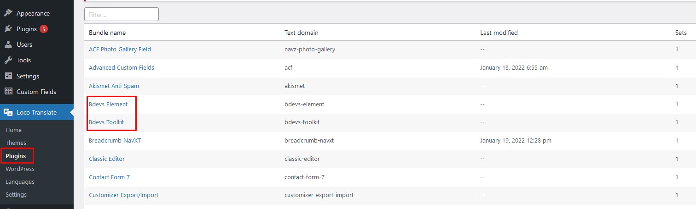Open the Bdevs Element bundle

108,104
